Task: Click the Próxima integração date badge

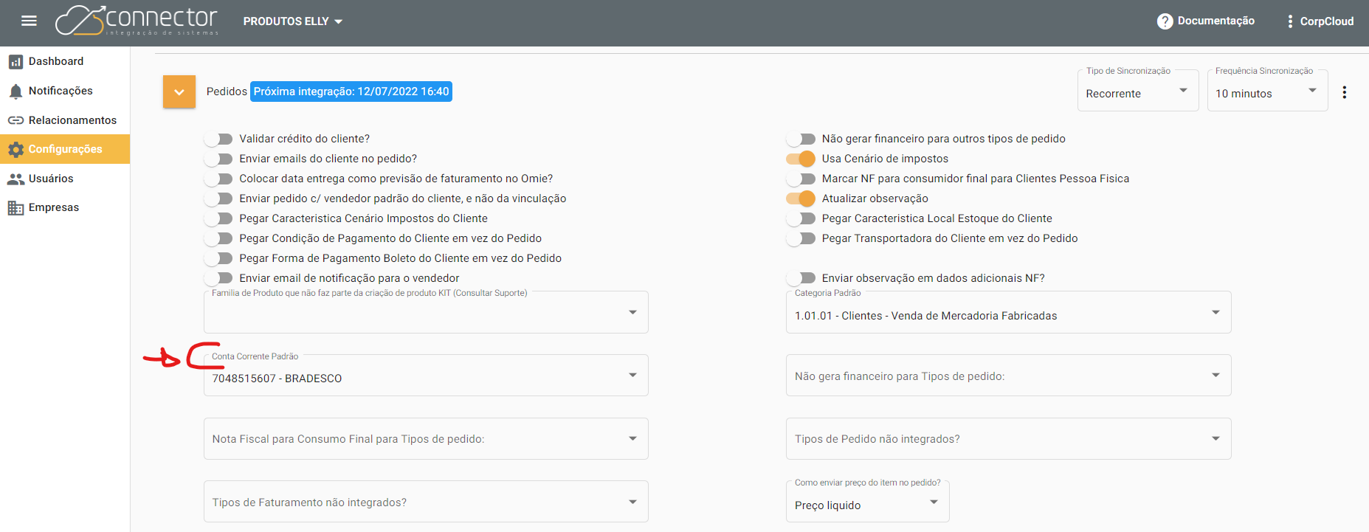Action: [351, 91]
